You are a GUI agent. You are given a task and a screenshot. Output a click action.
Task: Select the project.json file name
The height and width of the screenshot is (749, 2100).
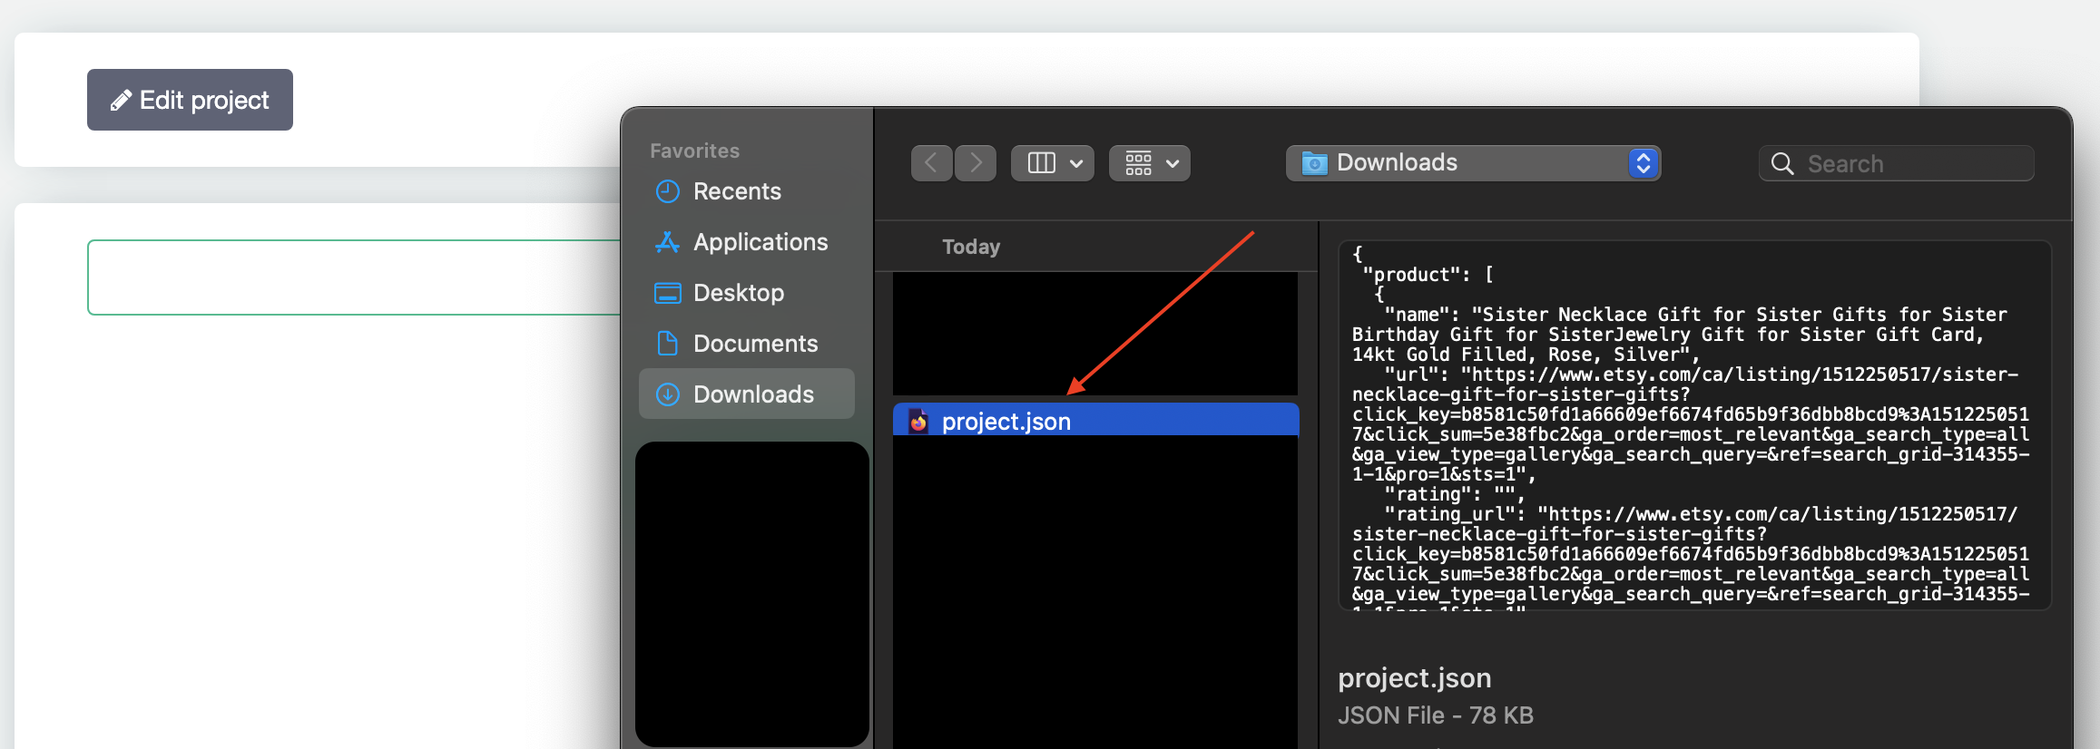[1006, 422]
